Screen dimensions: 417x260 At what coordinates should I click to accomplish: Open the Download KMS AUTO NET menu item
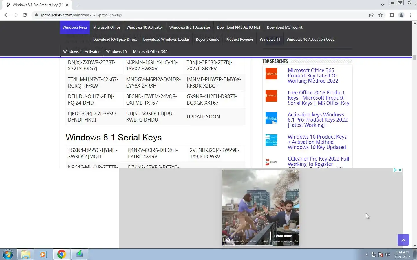(239, 27)
